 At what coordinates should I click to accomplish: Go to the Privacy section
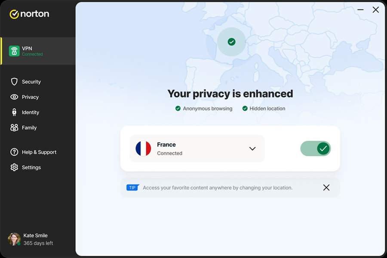[30, 97]
